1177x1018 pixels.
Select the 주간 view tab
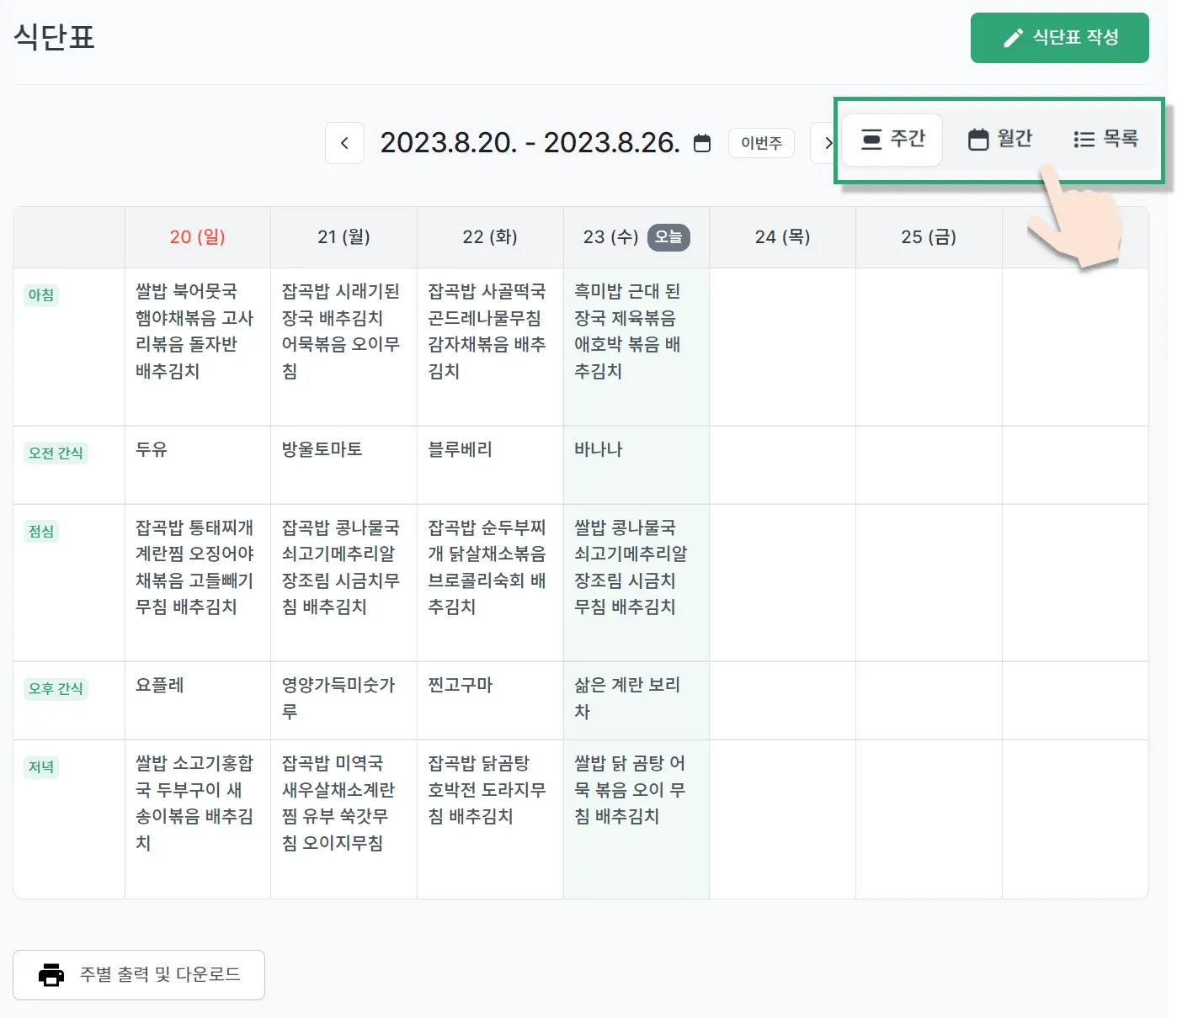pos(892,139)
